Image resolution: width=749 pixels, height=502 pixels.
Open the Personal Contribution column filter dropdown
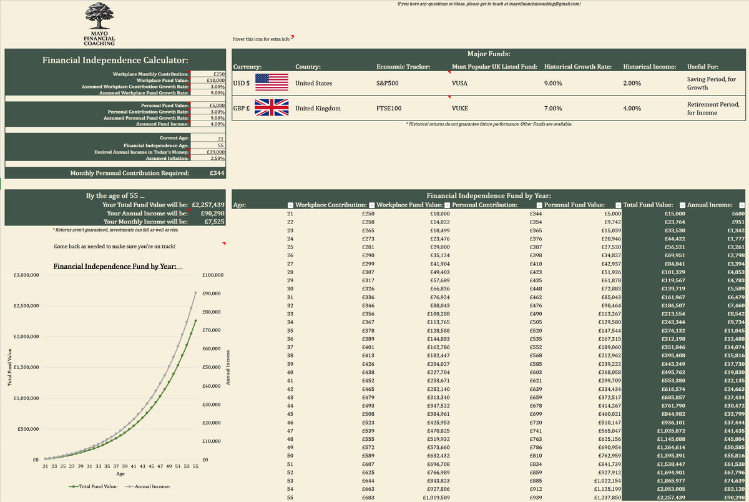(x=538, y=205)
